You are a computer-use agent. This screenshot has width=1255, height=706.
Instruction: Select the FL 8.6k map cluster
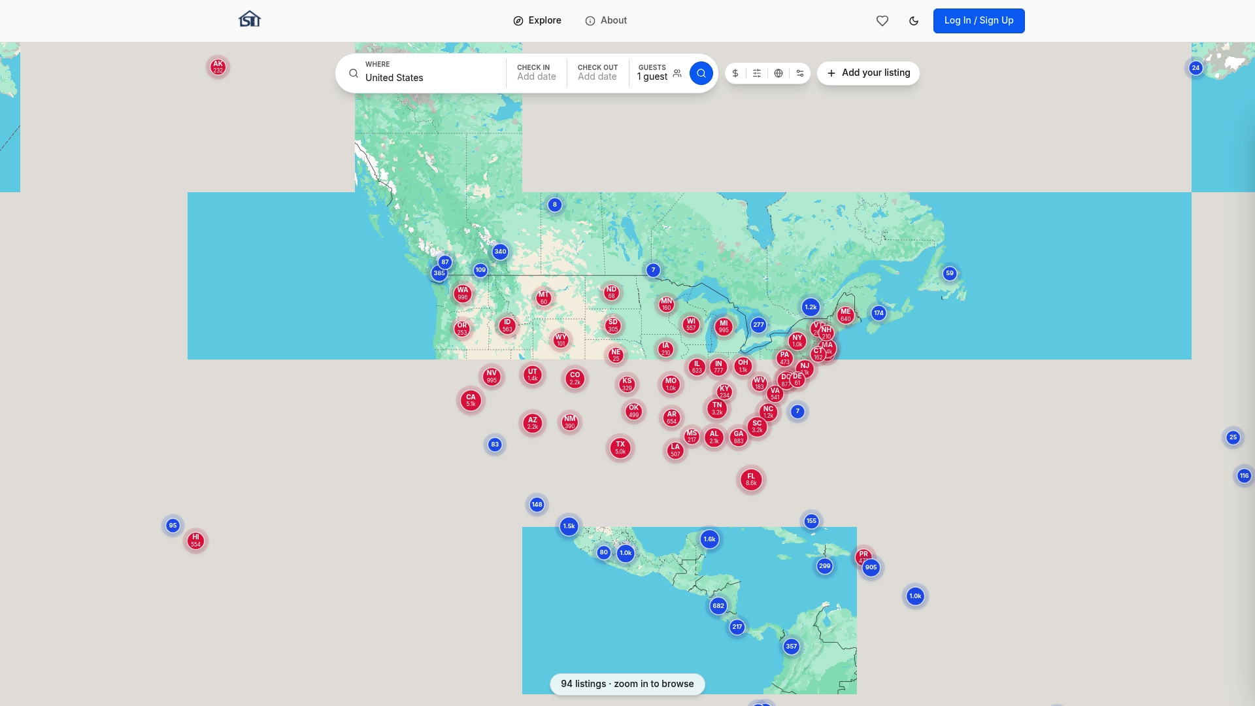click(751, 480)
